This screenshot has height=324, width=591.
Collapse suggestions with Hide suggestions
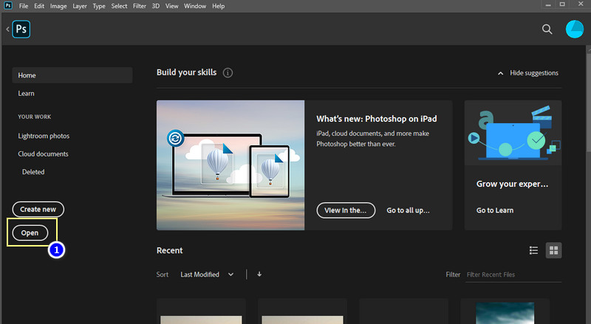527,73
